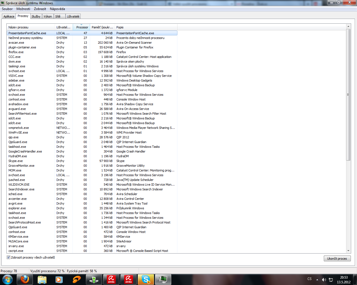The image size is (357, 285).
Task: Switch to the Služby tab
Action: (x=36, y=16)
